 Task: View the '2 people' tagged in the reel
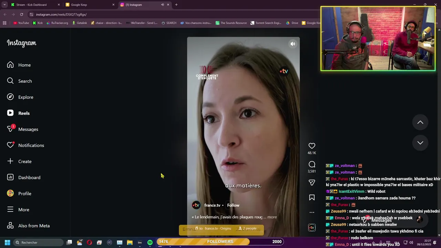[x=247, y=228]
